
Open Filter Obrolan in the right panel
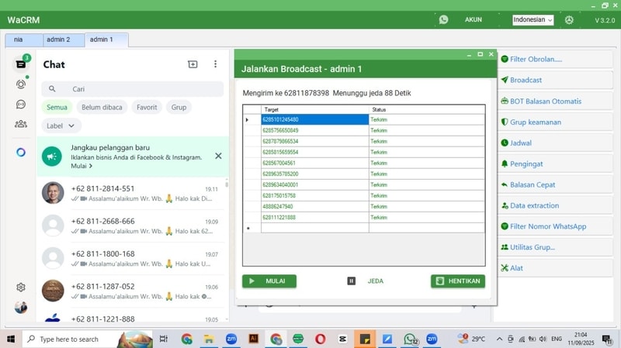554,60
